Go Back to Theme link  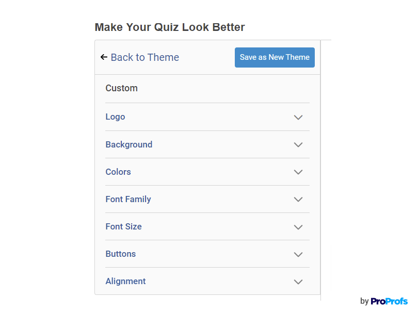point(144,57)
